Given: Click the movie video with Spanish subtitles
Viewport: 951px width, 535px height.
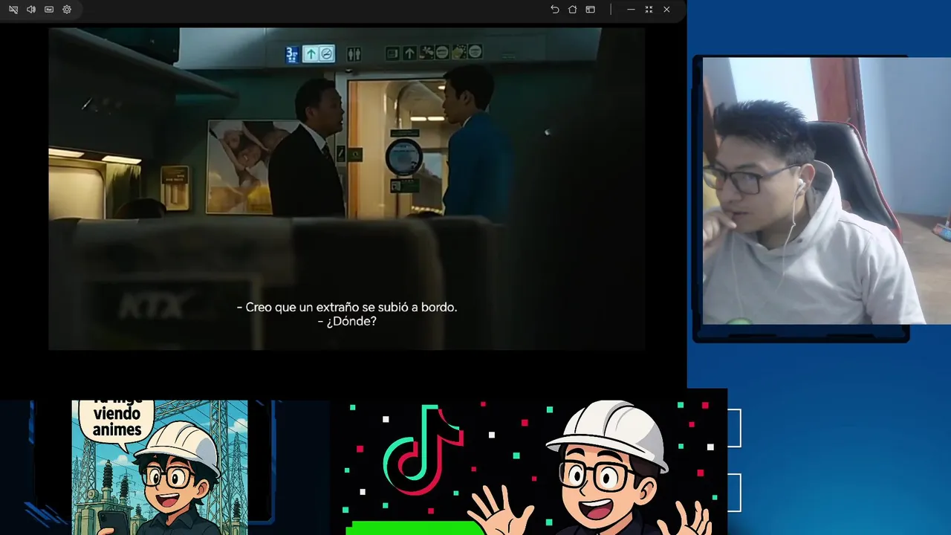Looking at the screenshot, I should tap(346, 189).
